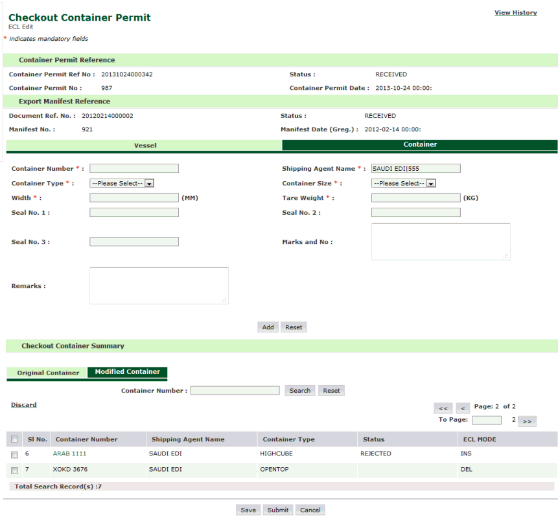Click the To Page input box
This screenshot has width=558, height=524.
coord(486,420)
